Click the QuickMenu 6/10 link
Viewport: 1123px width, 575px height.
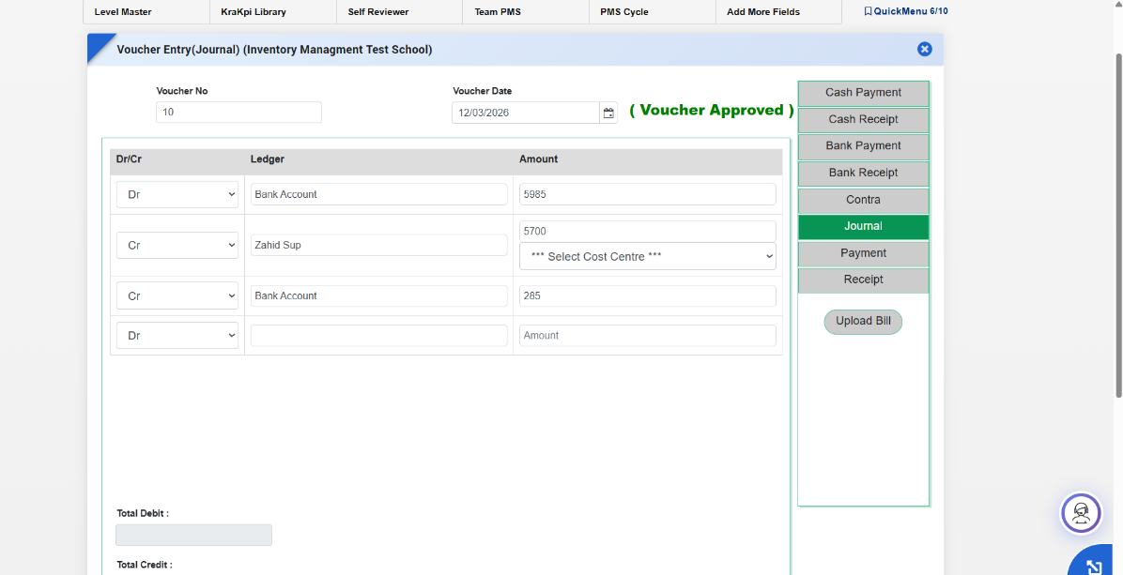[x=905, y=11]
